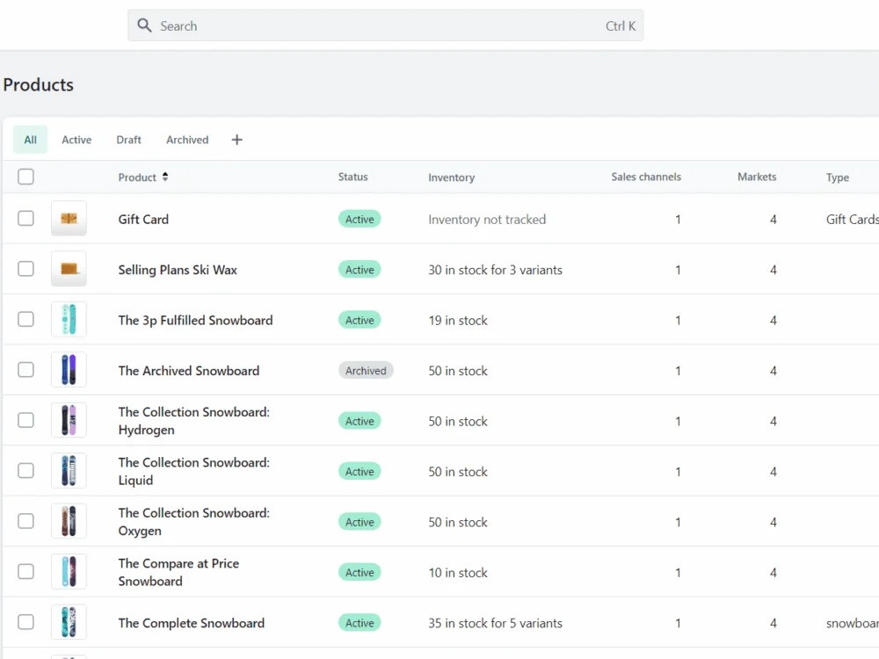Click The Archived Snowboard image
Screen dimensions: 879x659
69,370
